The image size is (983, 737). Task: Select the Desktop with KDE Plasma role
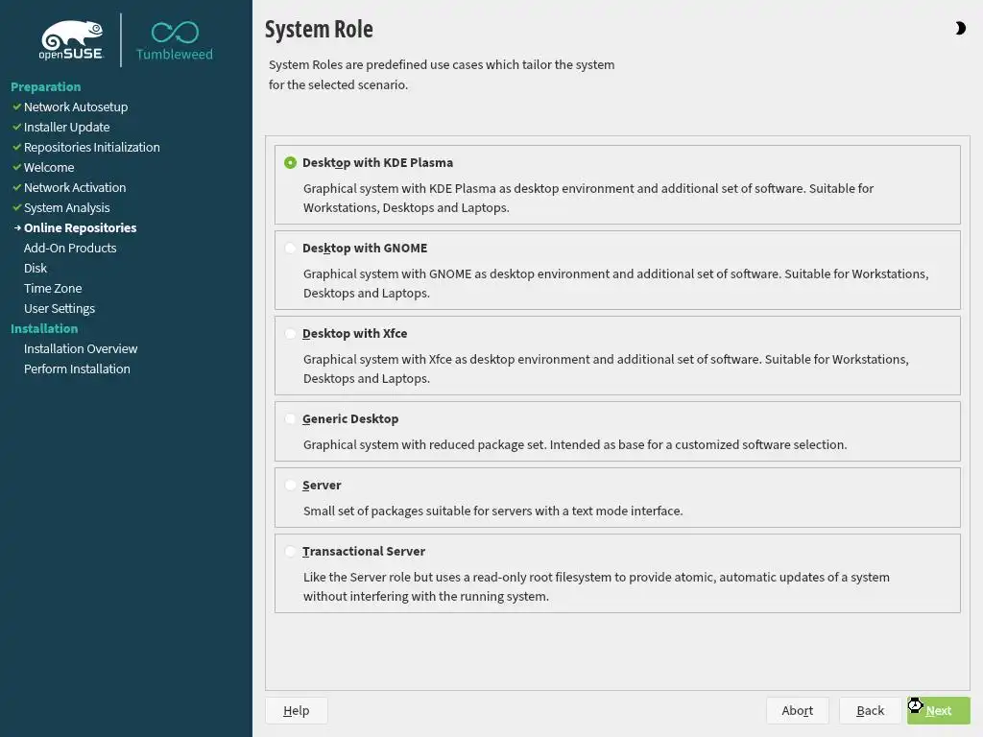(x=291, y=163)
